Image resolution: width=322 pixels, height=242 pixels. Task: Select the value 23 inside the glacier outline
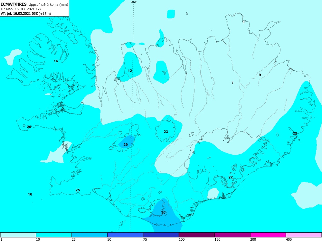(166, 132)
